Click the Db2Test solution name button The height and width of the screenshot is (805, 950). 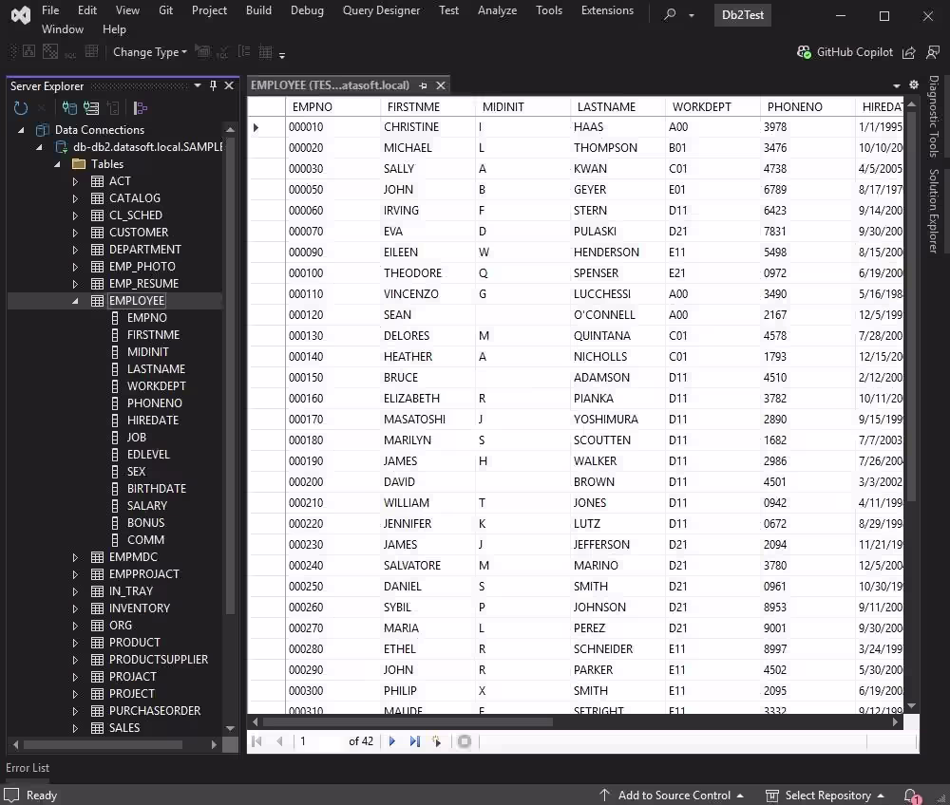[742, 15]
